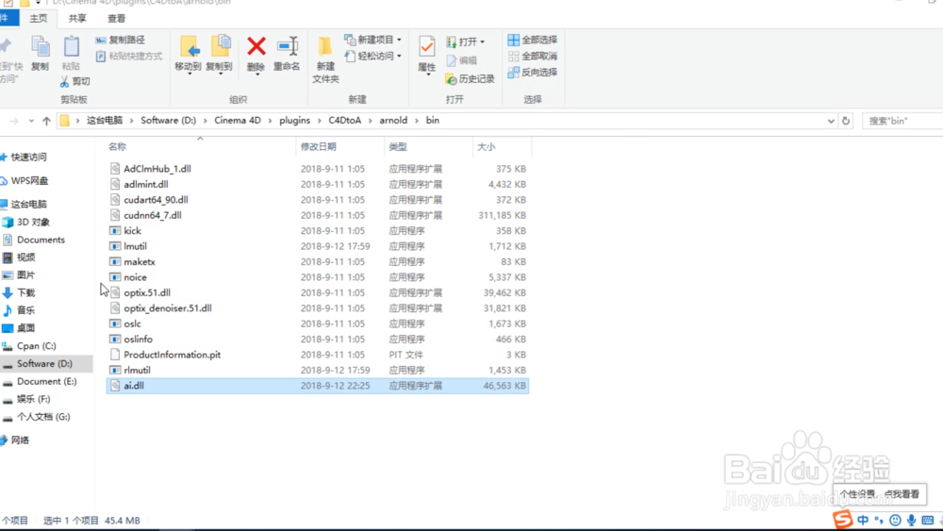
Task: Click Paste shortcut option
Action: [x=128, y=56]
